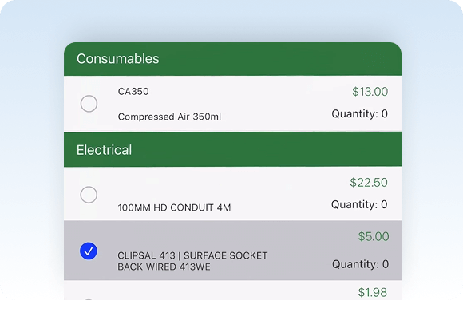
Task: Edit Quantity: 0 for CLIPSAL 413 socket
Action: (360, 264)
